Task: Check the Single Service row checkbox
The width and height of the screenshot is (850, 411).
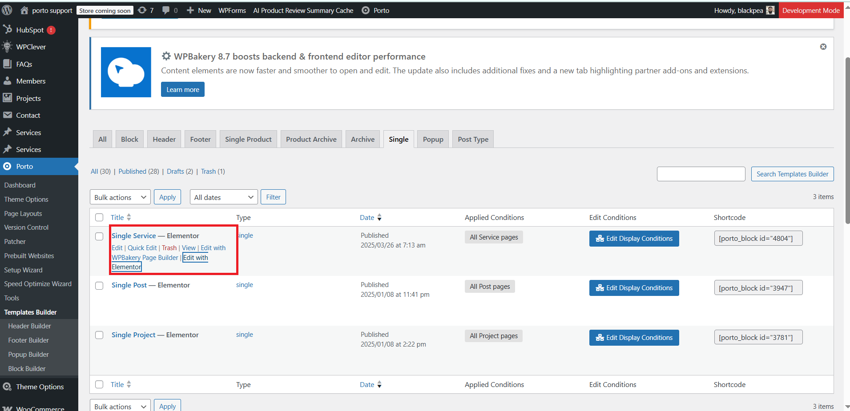Action: [99, 236]
